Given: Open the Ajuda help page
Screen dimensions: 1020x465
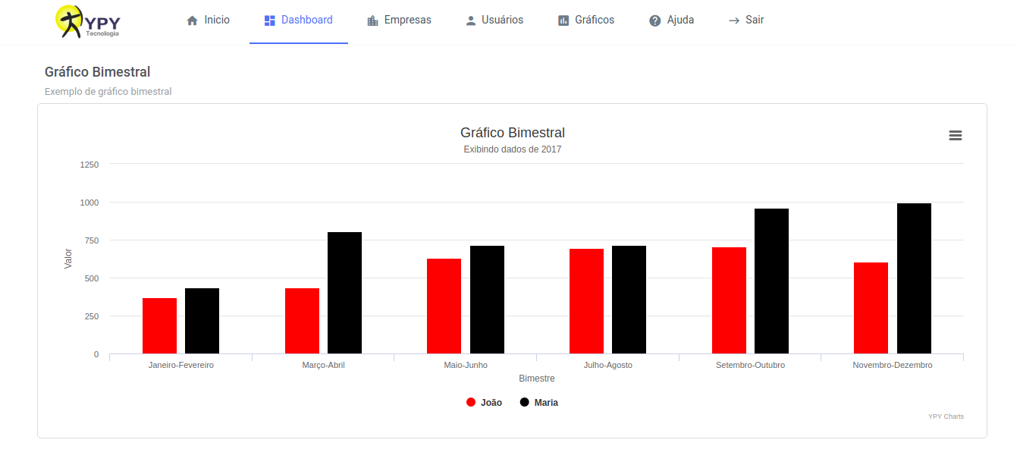Looking at the screenshot, I should [672, 20].
